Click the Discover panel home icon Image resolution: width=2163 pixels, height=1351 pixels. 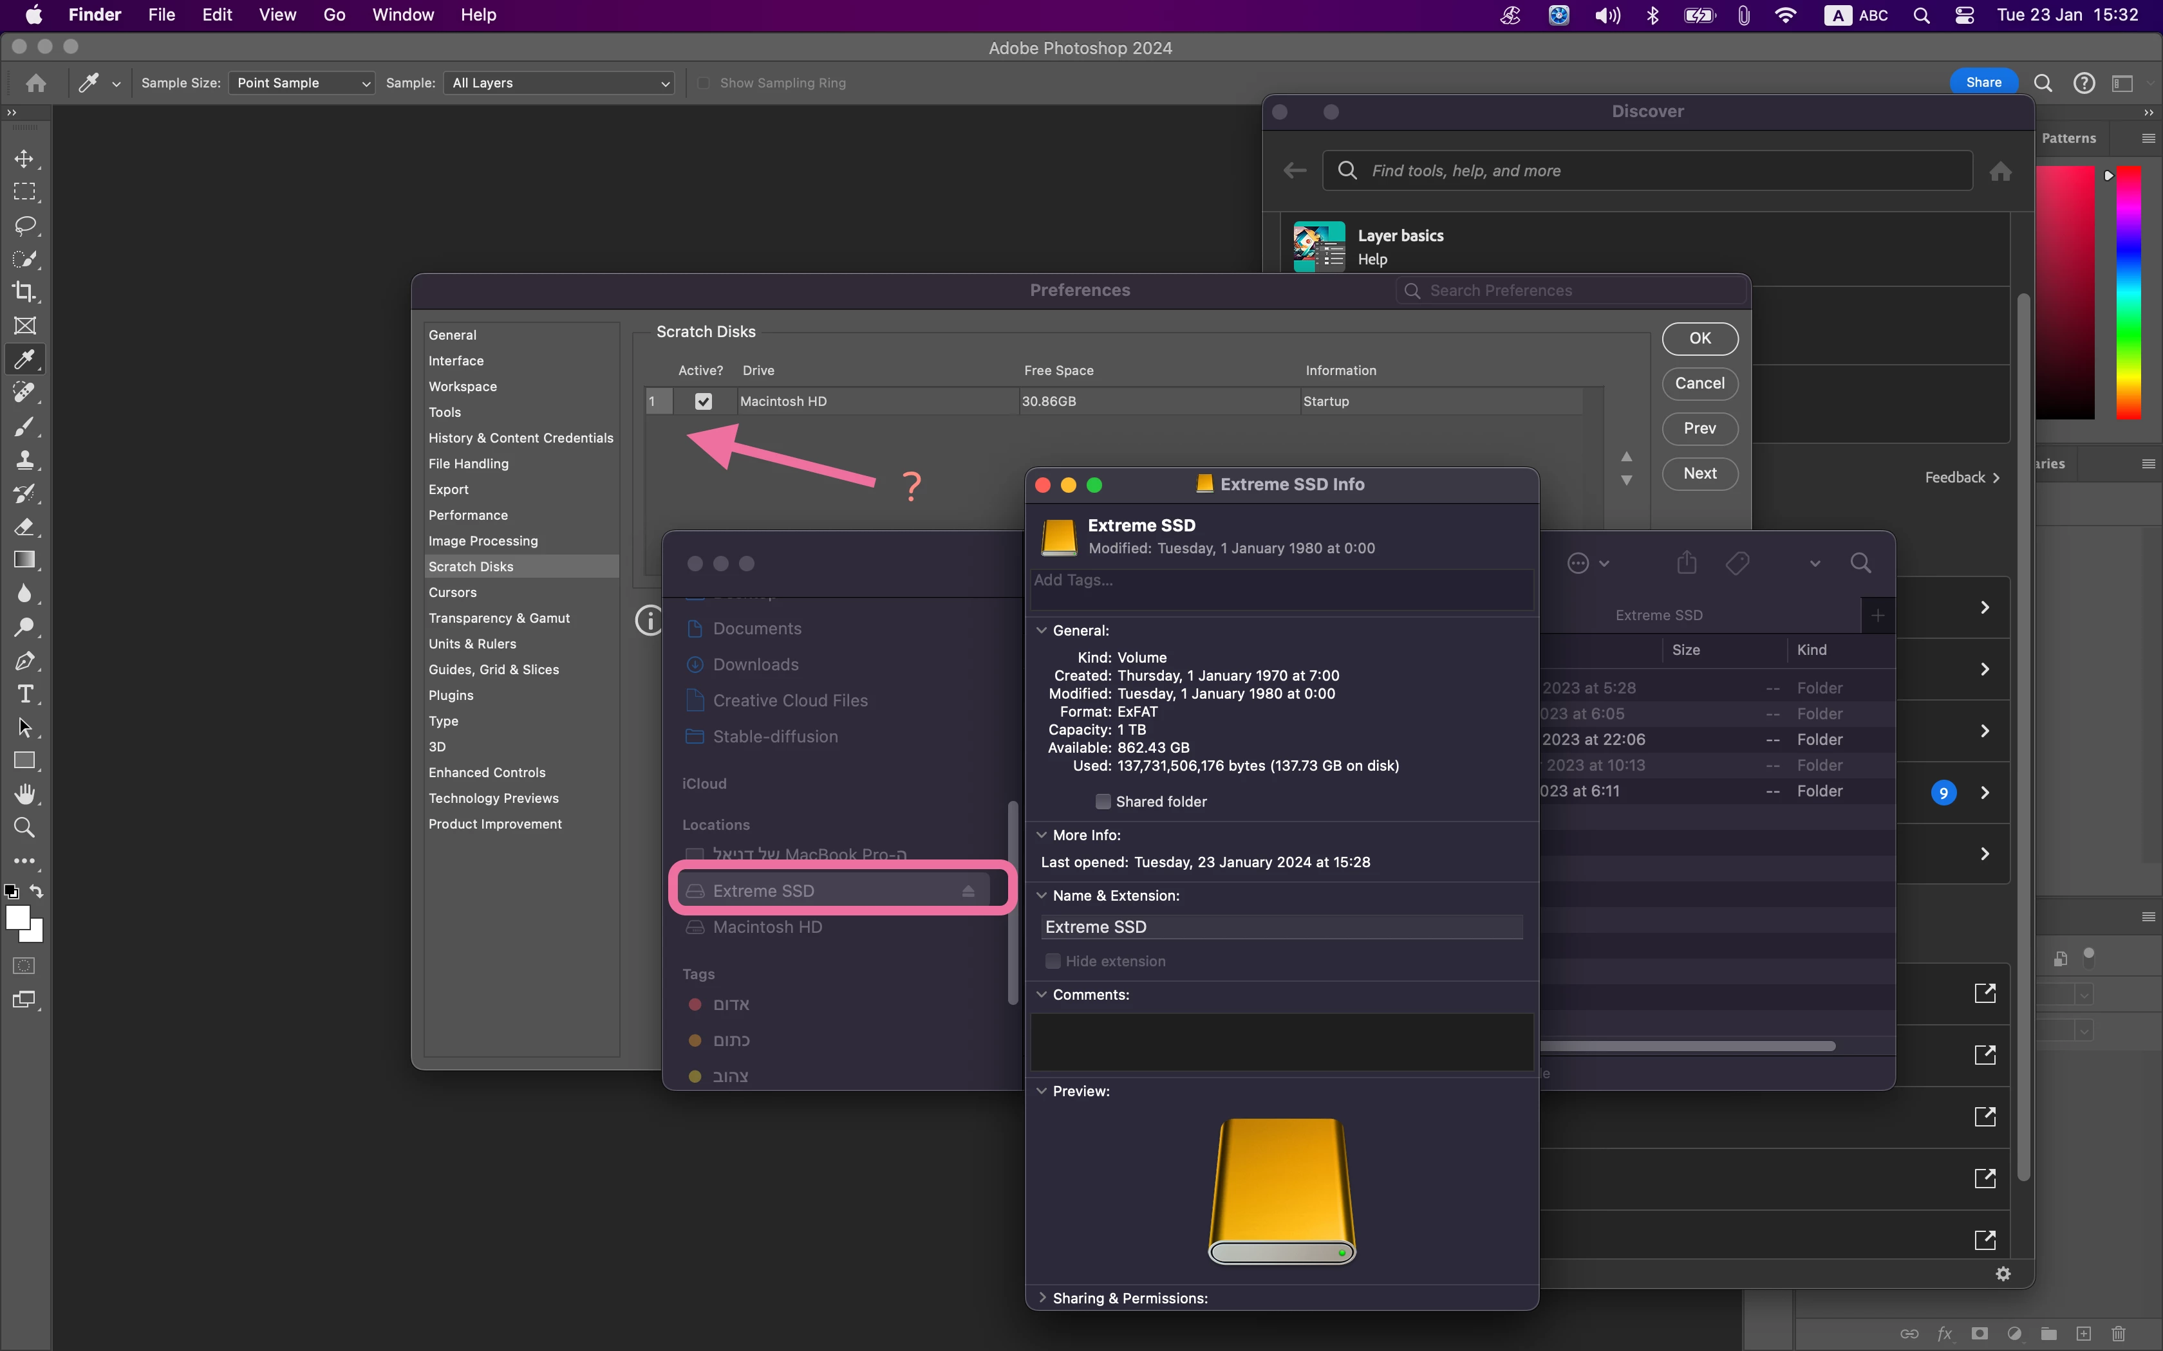click(2000, 172)
